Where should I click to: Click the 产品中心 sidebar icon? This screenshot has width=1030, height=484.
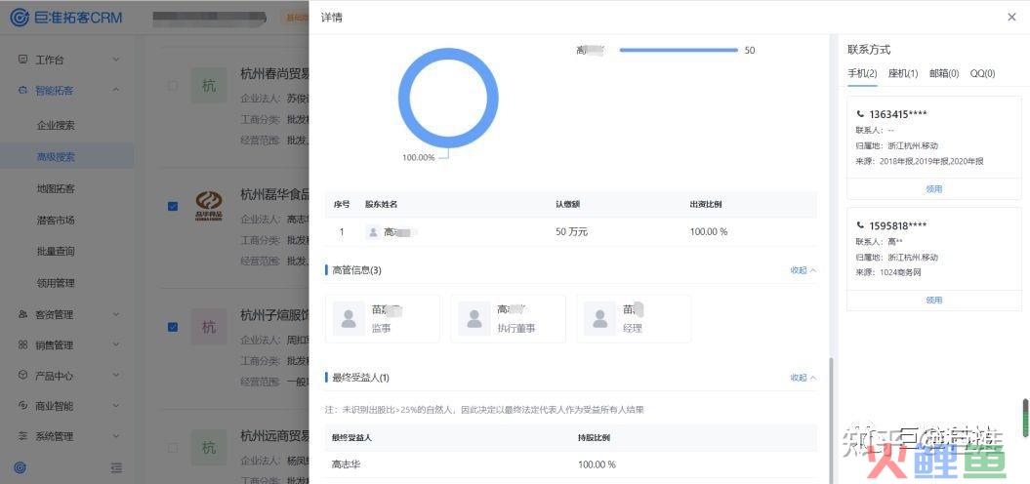click(x=23, y=376)
